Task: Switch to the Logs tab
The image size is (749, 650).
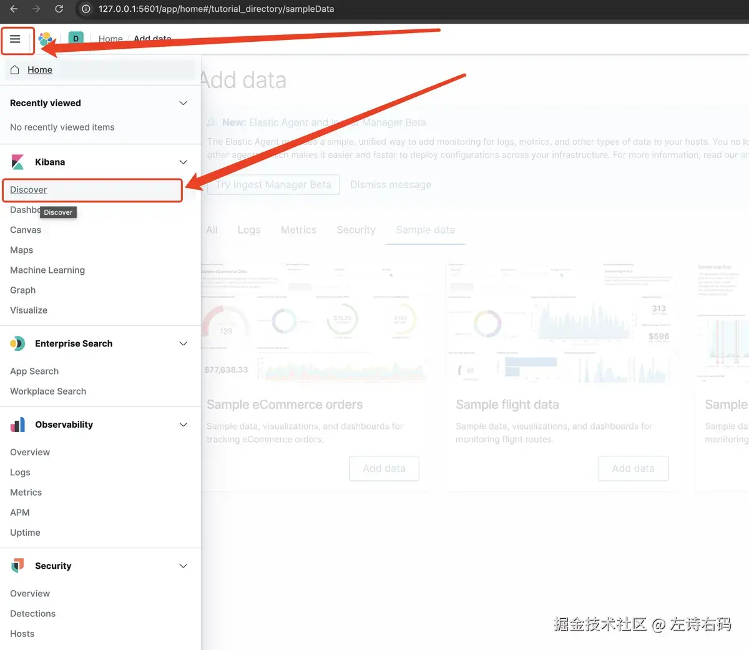Action: 249,230
